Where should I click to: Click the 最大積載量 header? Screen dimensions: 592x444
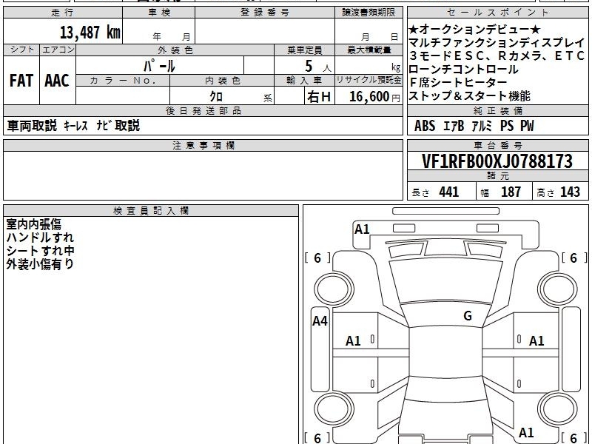pos(369,50)
